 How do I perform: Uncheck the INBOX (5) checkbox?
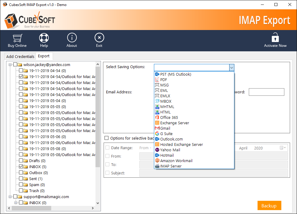point(21,167)
